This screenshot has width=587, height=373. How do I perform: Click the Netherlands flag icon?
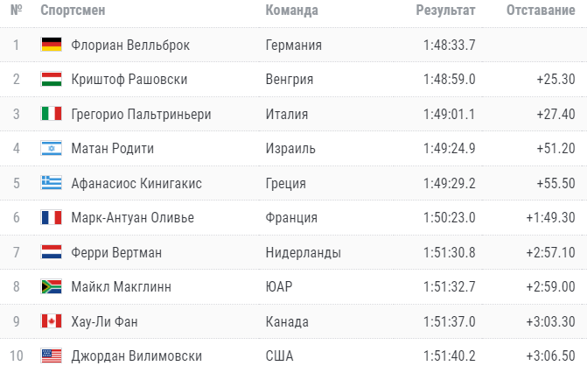coord(51,252)
